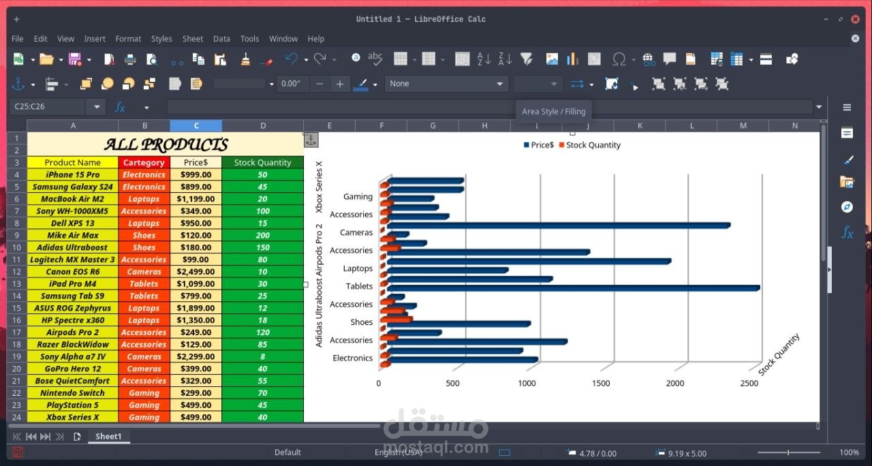872x466 pixels.
Task: Open sidebar Navigator compass icon
Action: pos(847,206)
